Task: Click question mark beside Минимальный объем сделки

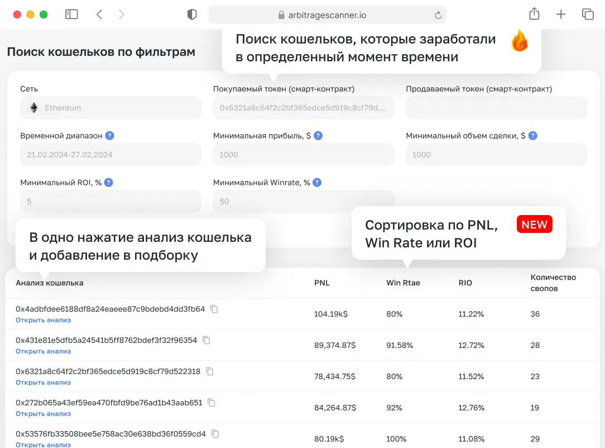Action: (533, 135)
